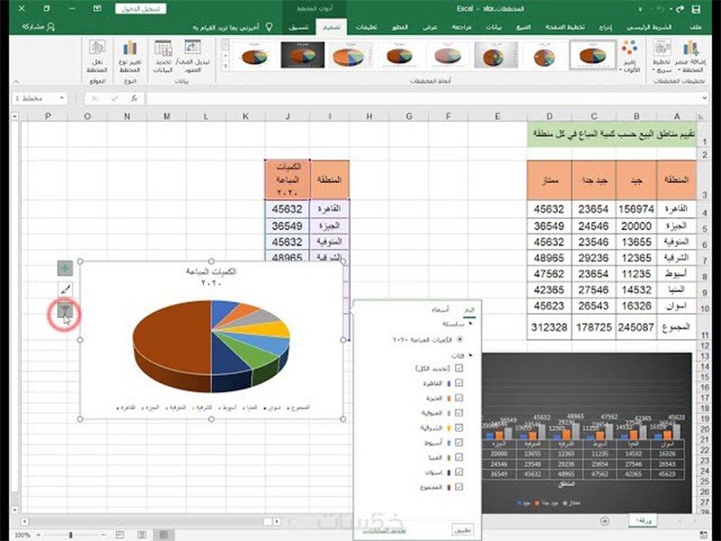
Task: Click the ورقة١ sheet tab
Action: point(643,520)
